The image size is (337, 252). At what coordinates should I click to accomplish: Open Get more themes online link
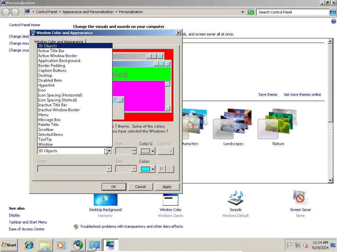(x=302, y=94)
